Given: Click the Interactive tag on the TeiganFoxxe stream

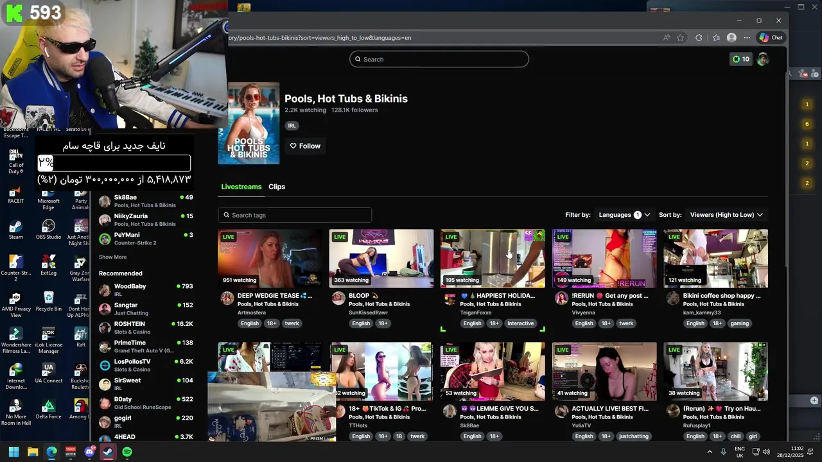Looking at the screenshot, I should [x=520, y=323].
